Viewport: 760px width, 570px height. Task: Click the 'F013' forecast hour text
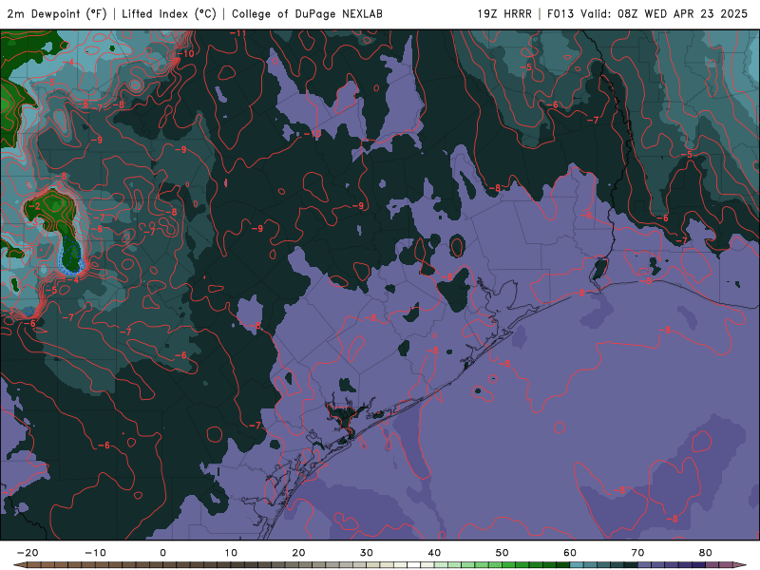click(560, 13)
